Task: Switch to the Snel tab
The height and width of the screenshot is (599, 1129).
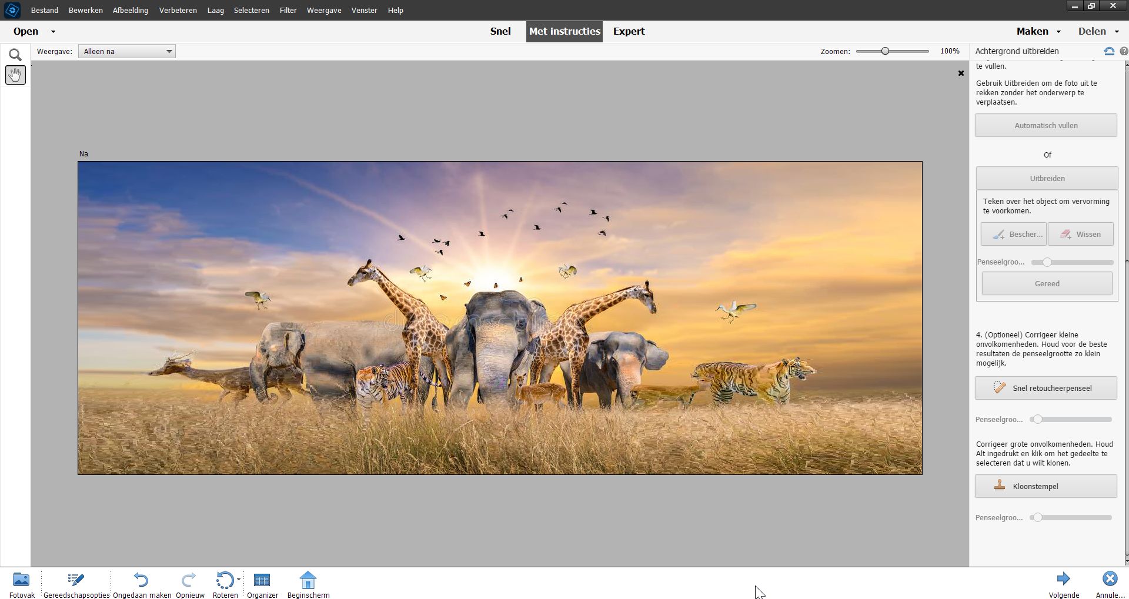Action: 500,31
